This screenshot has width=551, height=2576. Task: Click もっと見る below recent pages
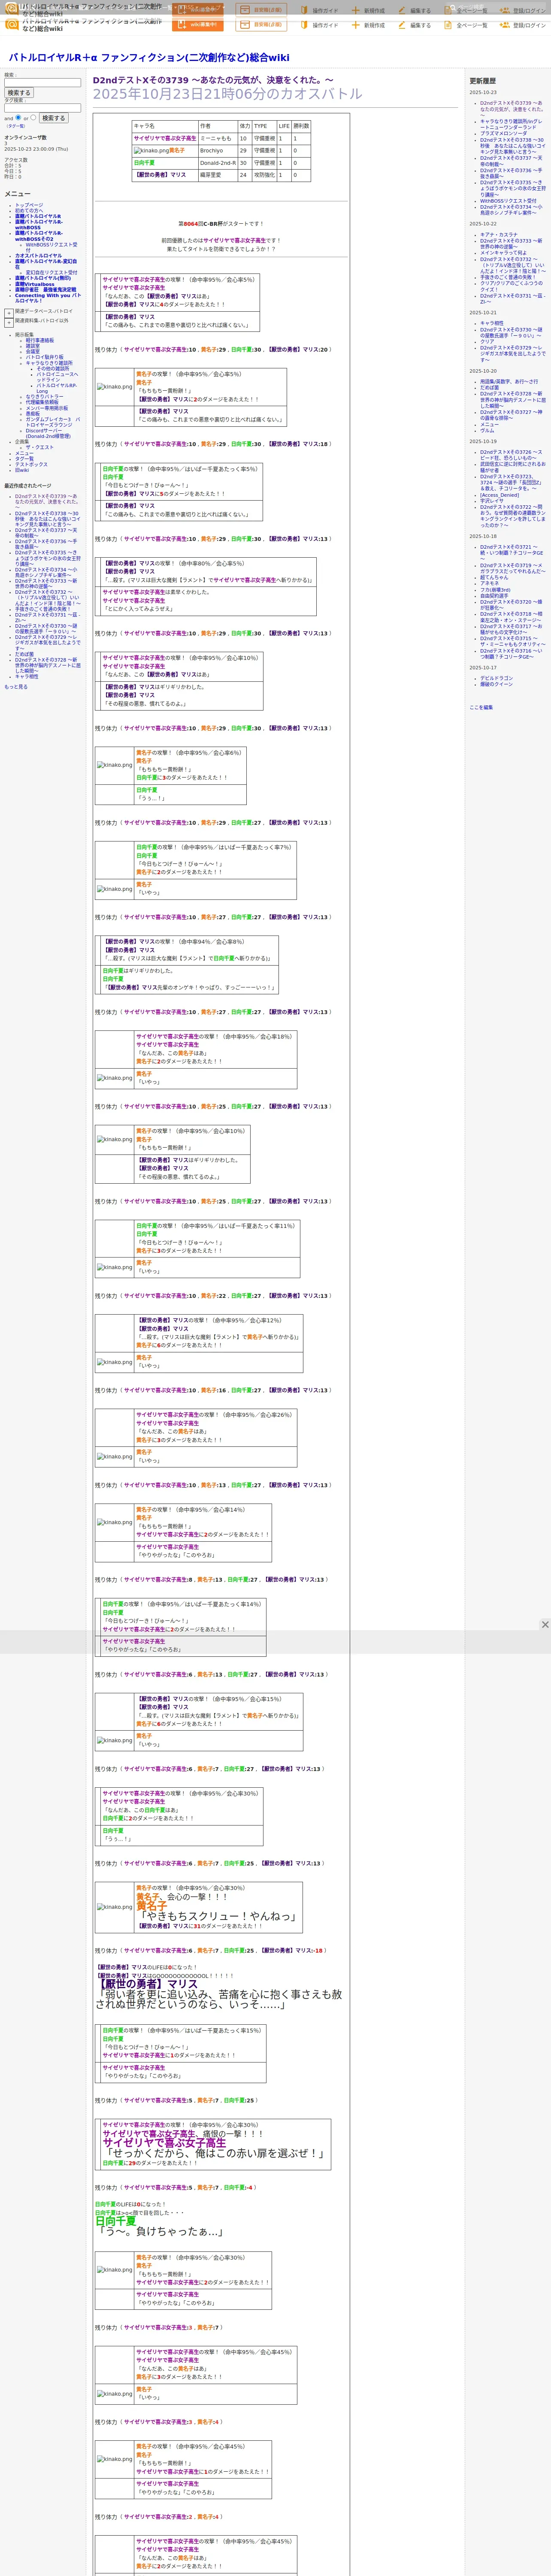pos(16,687)
